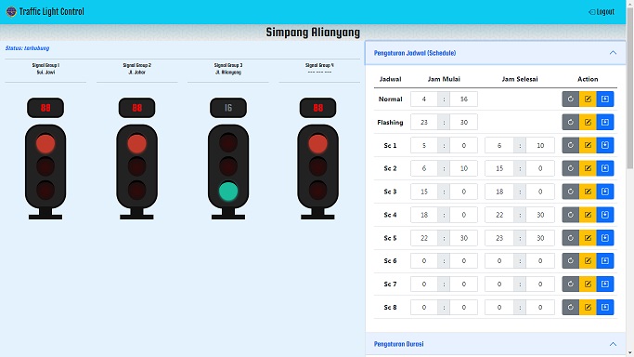Image resolution: width=634 pixels, height=357 pixels.
Task: Click the Flashing start minute field
Action: coord(464,122)
